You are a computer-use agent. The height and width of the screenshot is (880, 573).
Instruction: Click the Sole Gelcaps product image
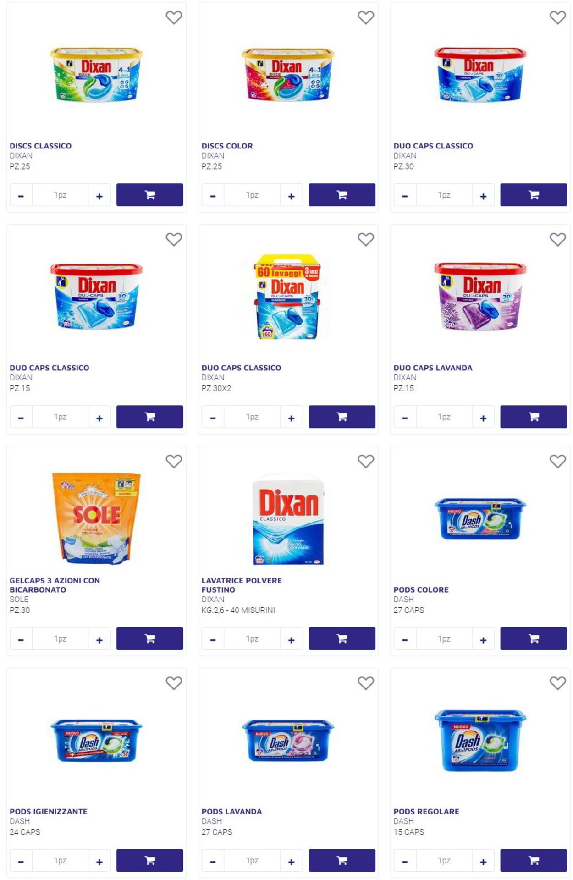click(x=96, y=518)
